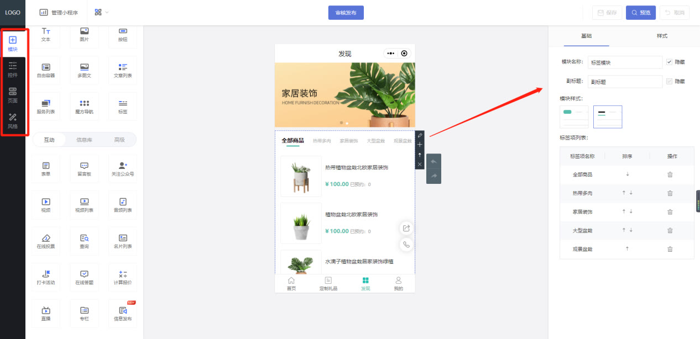Screen dimensions: 700x339
Task: Delete the 家居装饰 tag row
Action: tap(670, 212)
